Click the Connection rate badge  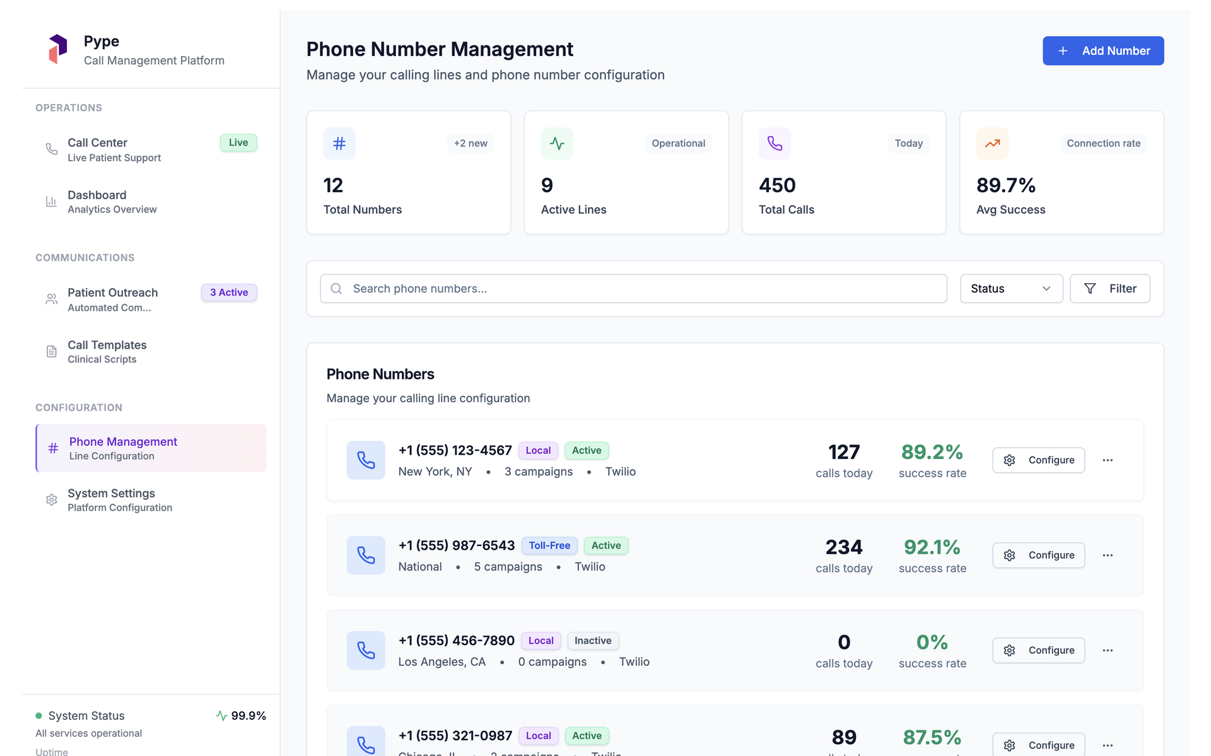[x=1103, y=144]
